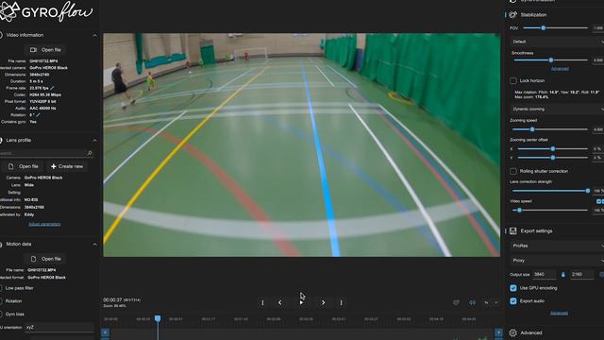Click the right trim handle on timeline
Image resolution: width=604 pixels, height=340 pixels.
coord(498,332)
